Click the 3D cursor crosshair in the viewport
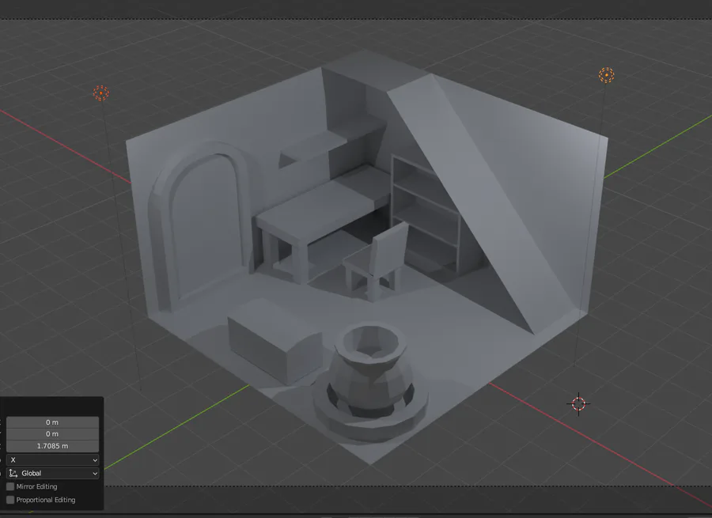 tap(578, 403)
